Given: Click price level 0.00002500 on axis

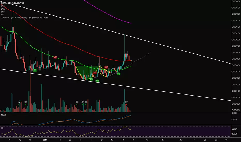Looking at the screenshot, I should (236, 20).
